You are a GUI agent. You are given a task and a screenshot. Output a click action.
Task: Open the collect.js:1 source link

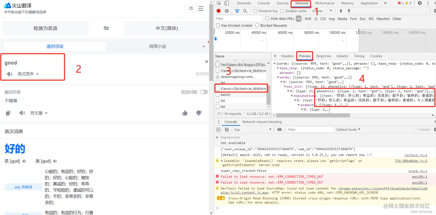416,155
